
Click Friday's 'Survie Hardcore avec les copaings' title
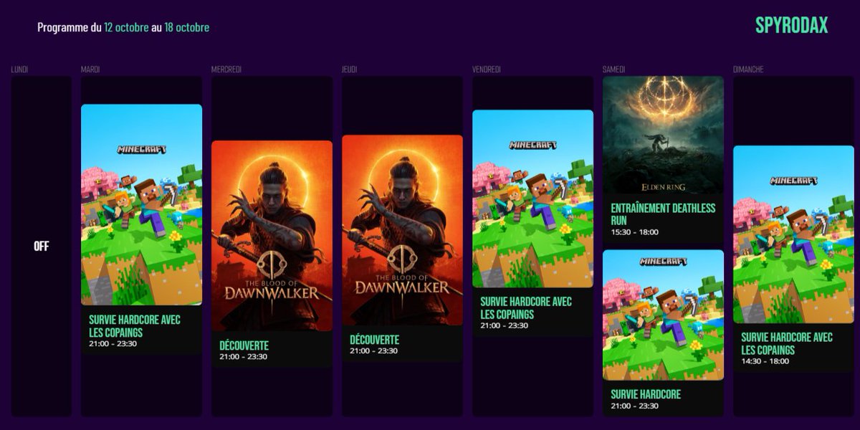pos(526,308)
